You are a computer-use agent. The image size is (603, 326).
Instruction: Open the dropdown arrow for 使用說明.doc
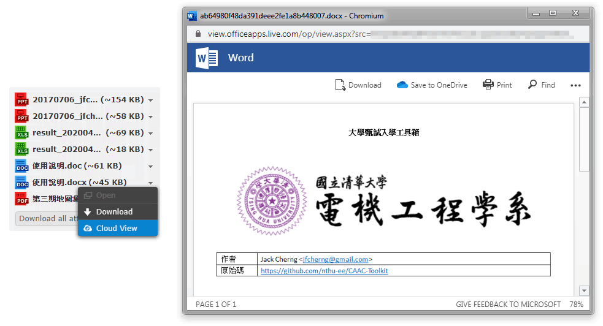(151, 166)
